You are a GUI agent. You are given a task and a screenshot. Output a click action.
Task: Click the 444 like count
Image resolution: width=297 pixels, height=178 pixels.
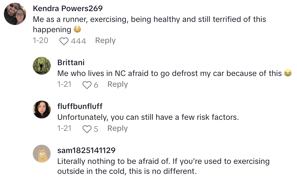coord(78,41)
